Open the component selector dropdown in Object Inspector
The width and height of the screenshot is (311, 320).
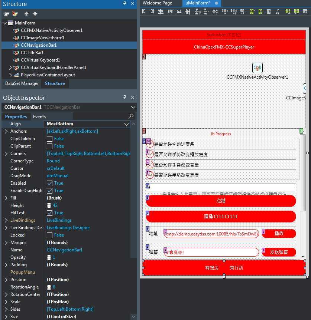click(133, 107)
